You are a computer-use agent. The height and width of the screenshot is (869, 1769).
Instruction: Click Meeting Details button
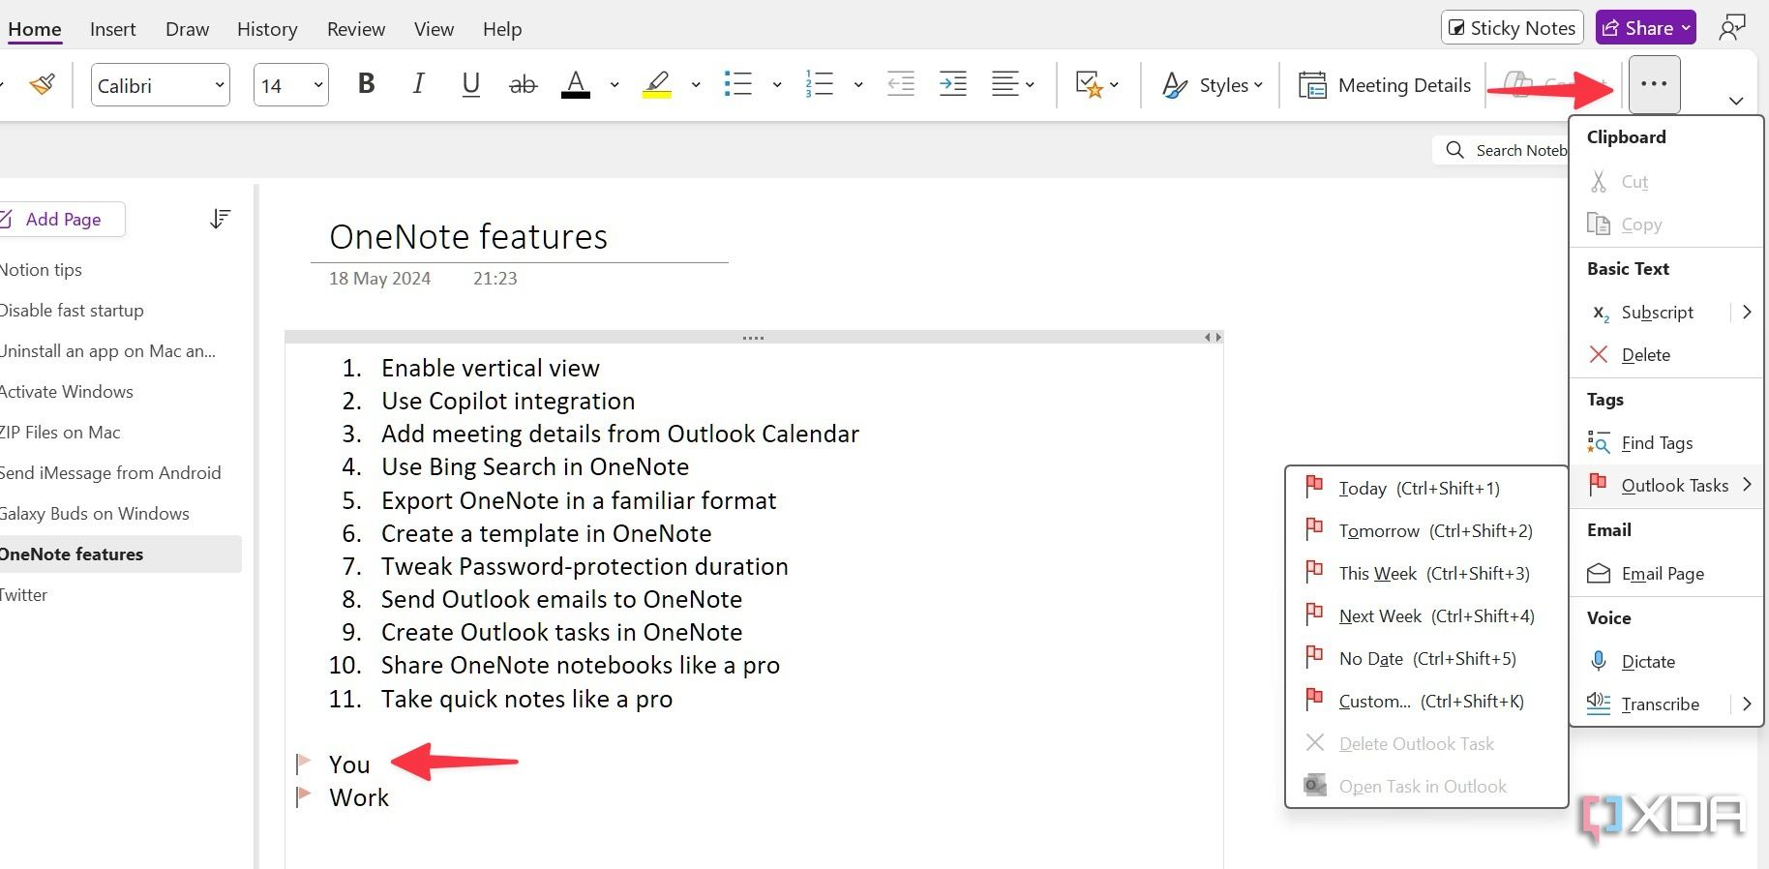tap(1385, 85)
